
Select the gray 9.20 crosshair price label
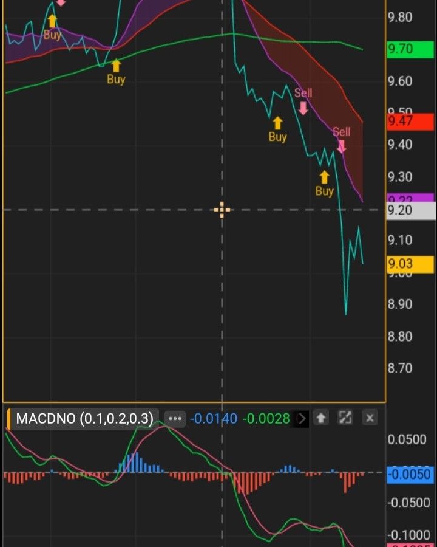[410, 211]
